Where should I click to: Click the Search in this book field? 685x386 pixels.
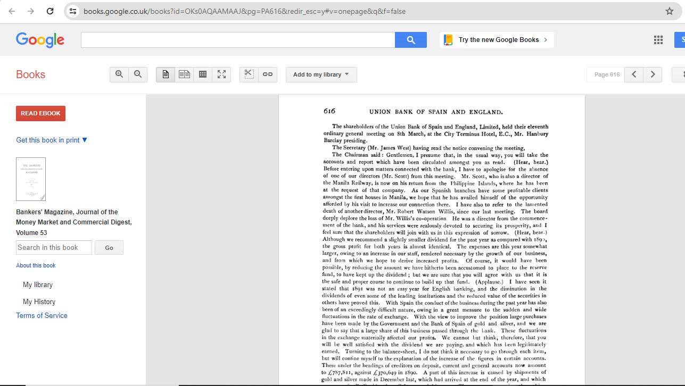[54, 247]
